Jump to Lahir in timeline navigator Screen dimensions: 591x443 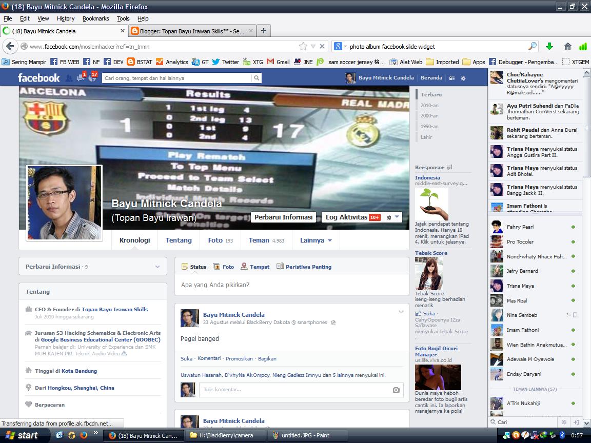pos(426,137)
